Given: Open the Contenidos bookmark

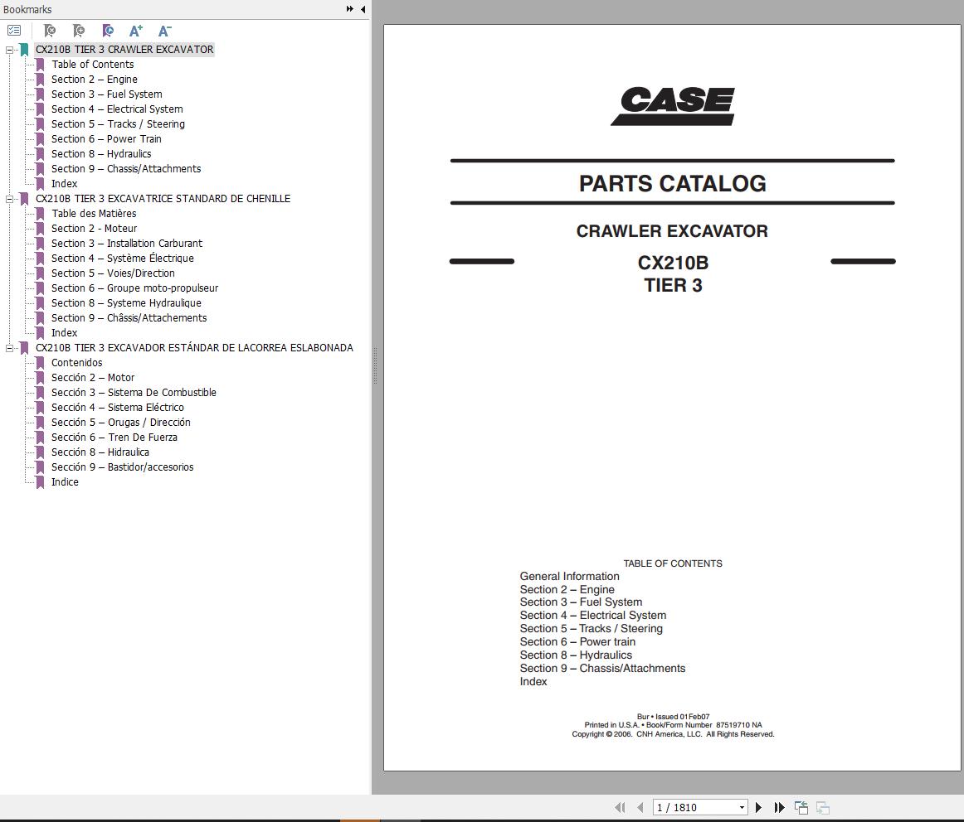Looking at the screenshot, I should (x=77, y=363).
